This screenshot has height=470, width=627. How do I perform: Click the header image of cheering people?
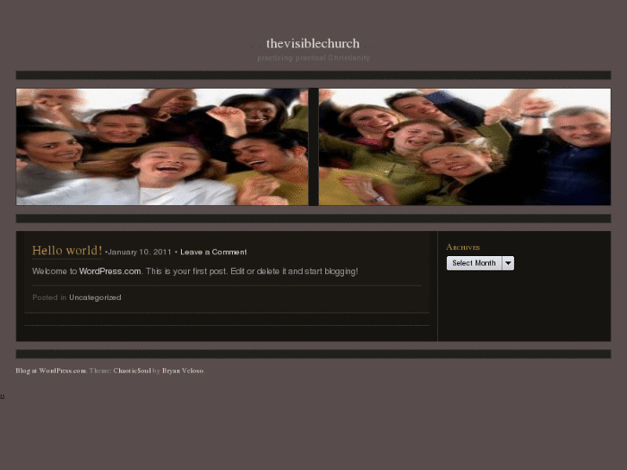(x=314, y=147)
